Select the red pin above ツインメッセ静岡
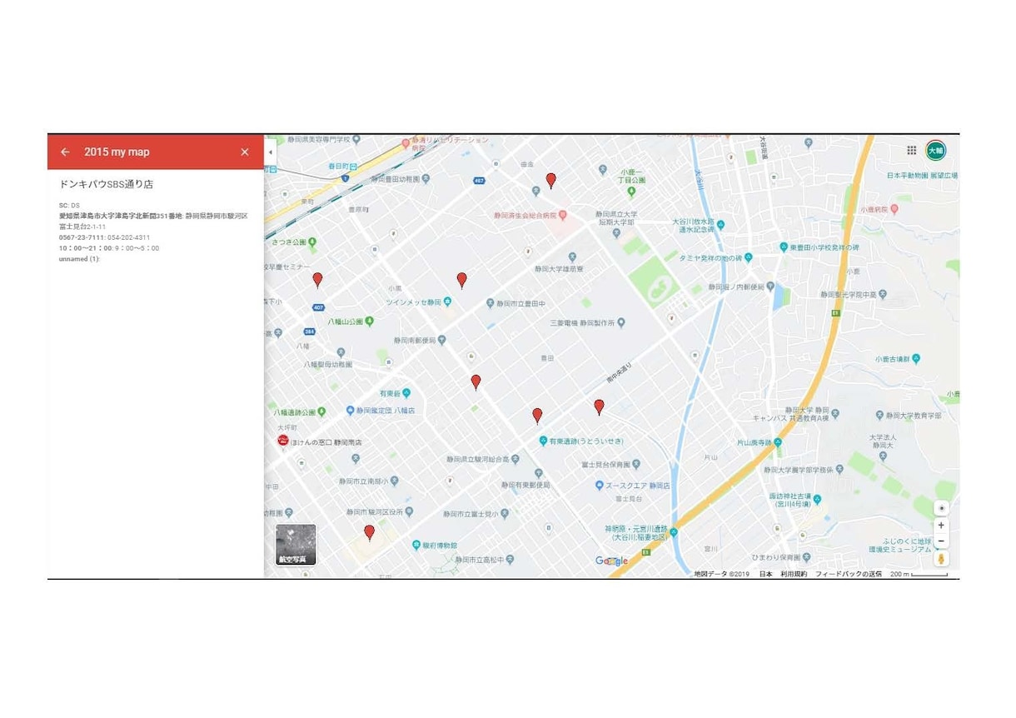Image resolution: width=1016 pixels, height=718 pixels. point(461,280)
